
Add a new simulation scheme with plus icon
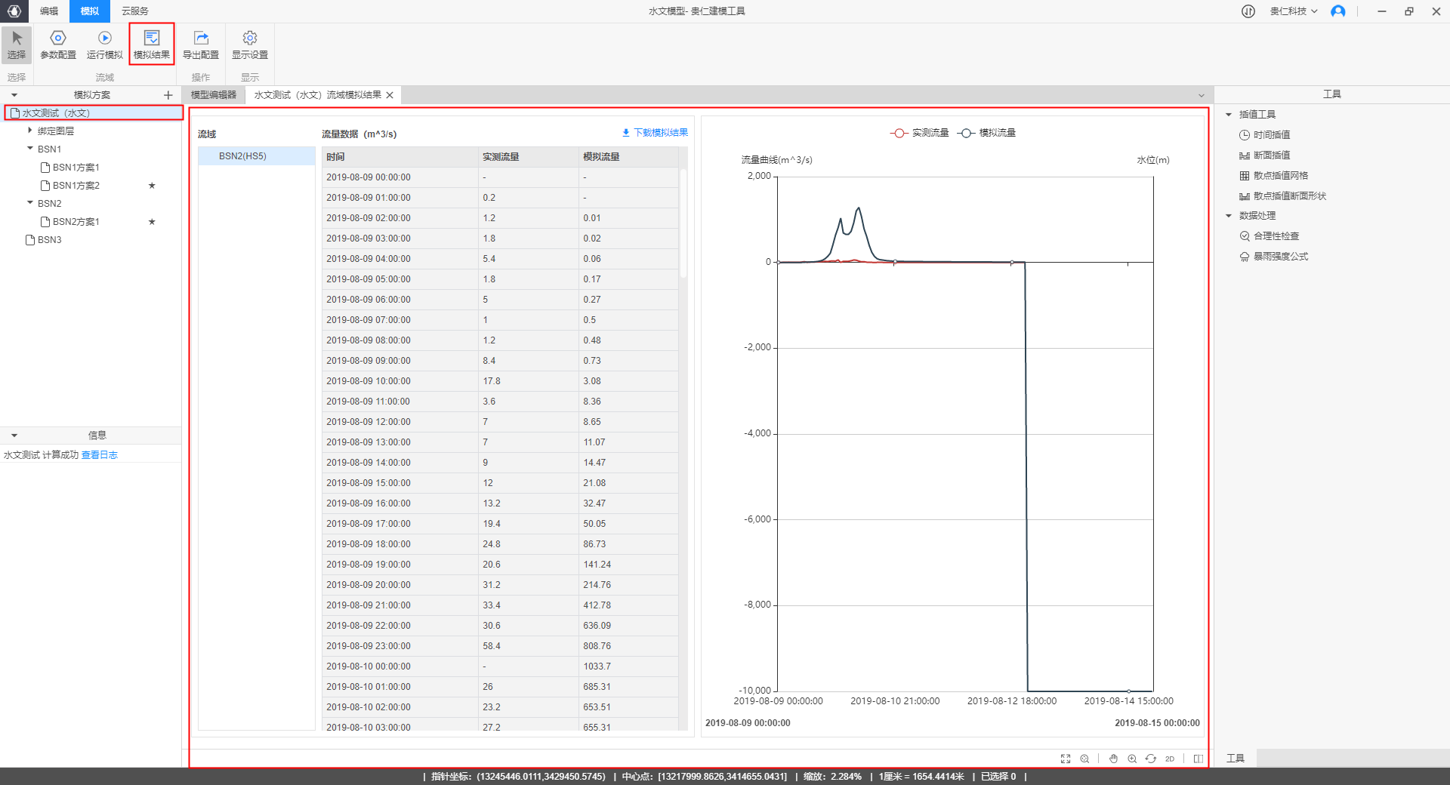pyautogui.click(x=168, y=95)
